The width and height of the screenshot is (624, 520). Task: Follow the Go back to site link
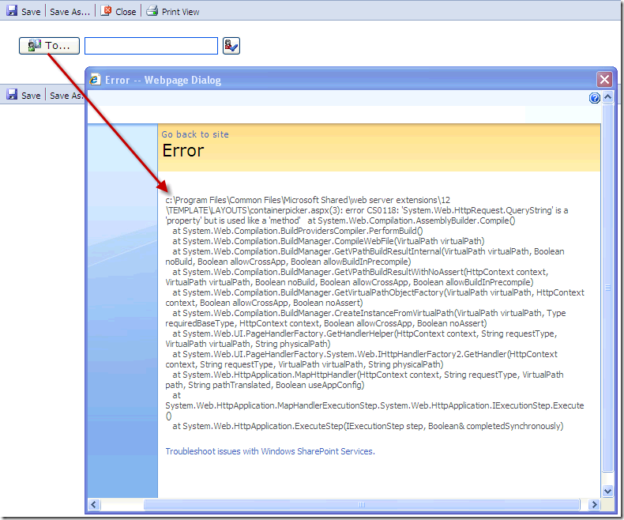[195, 134]
